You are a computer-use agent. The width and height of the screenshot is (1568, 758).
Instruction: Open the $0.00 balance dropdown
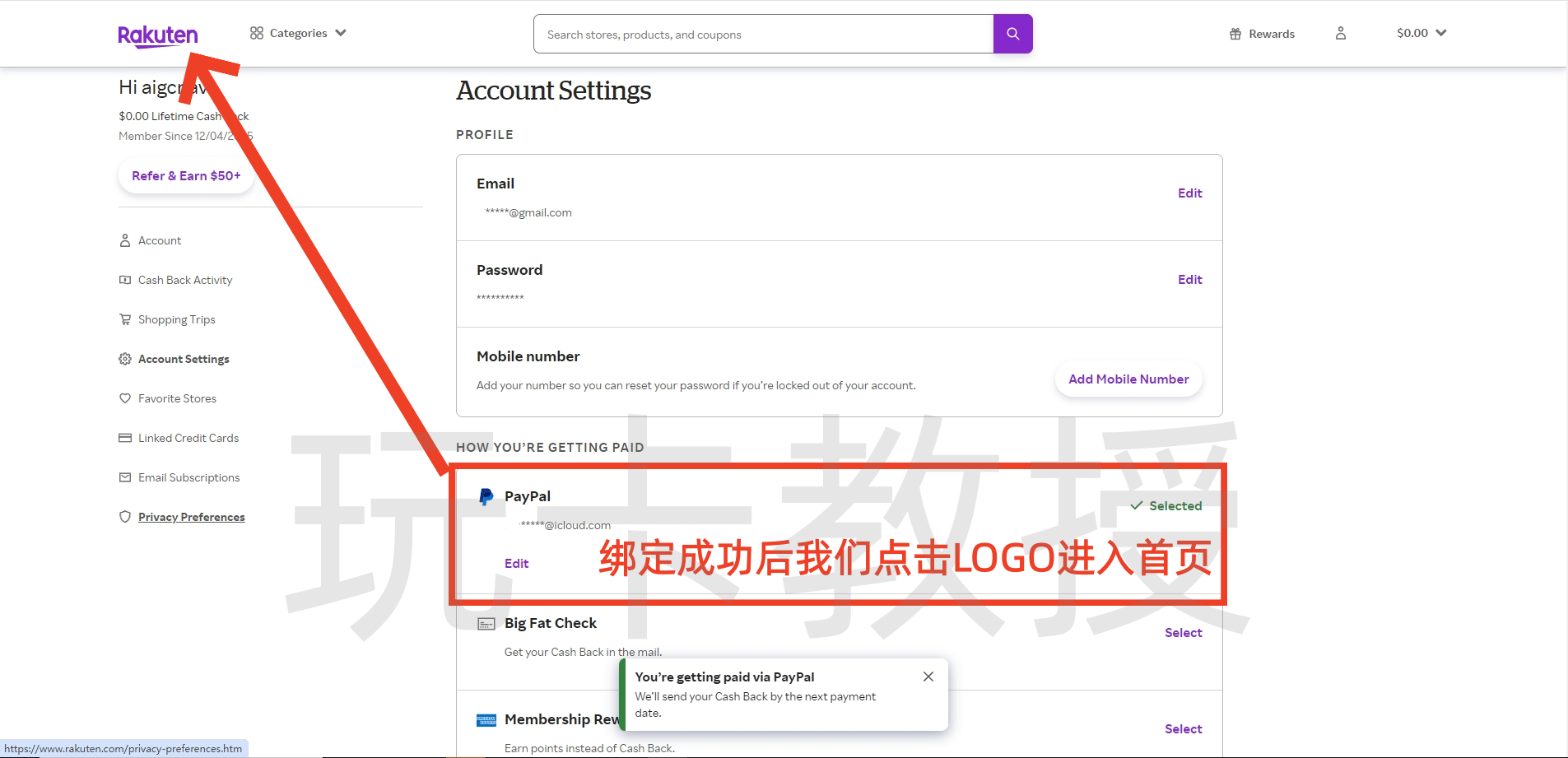(x=1421, y=33)
